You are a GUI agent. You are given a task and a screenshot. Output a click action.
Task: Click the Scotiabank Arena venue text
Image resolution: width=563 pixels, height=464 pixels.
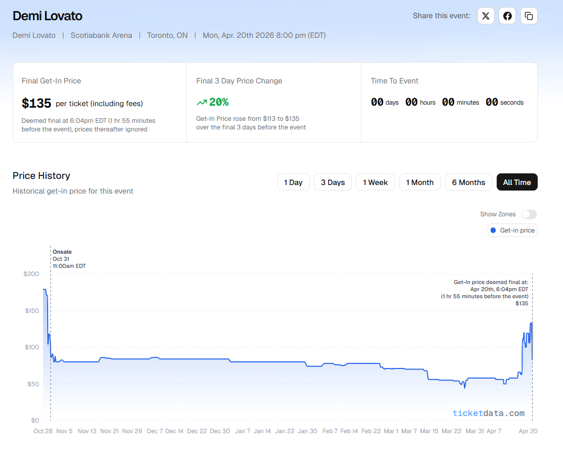click(x=101, y=35)
